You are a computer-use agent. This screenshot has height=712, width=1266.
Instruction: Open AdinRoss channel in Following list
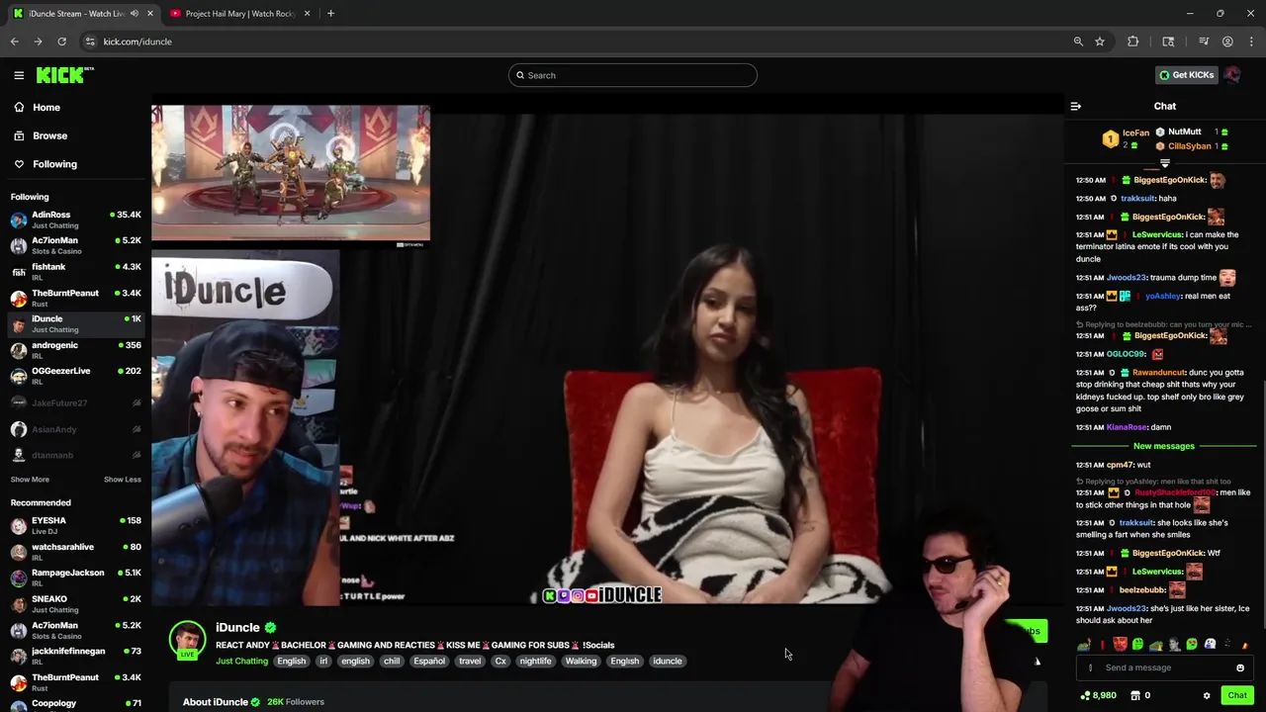[75, 220]
